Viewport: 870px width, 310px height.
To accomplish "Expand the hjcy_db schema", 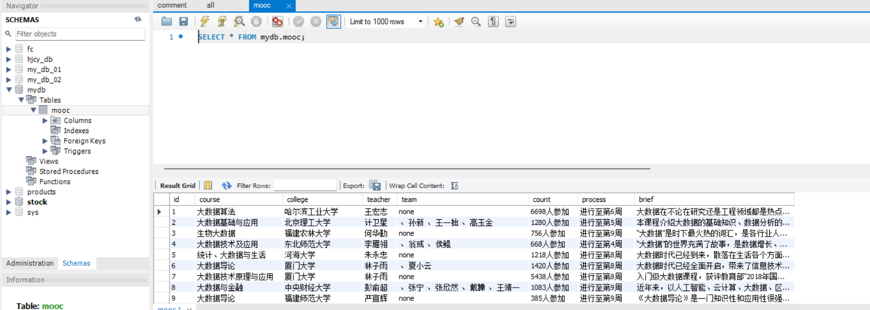I will (8, 59).
